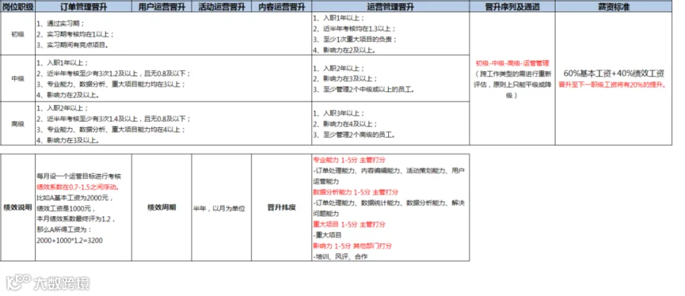Select the line 近半年考核均在1.3以上
The height and width of the screenshot is (296, 685).
coord(355,29)
